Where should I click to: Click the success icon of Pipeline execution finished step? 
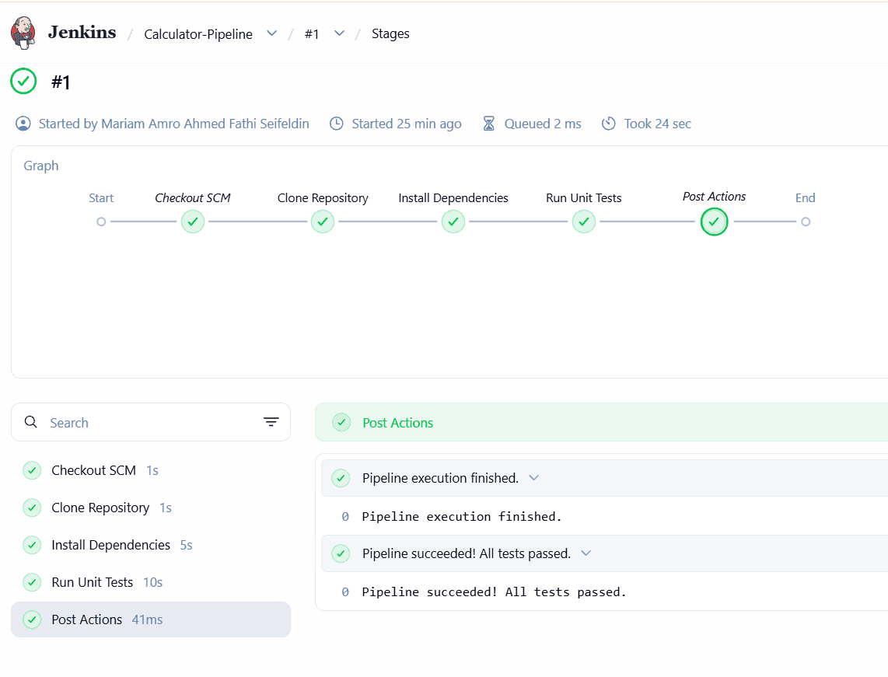pyautogui.click(x=341, y=478)
